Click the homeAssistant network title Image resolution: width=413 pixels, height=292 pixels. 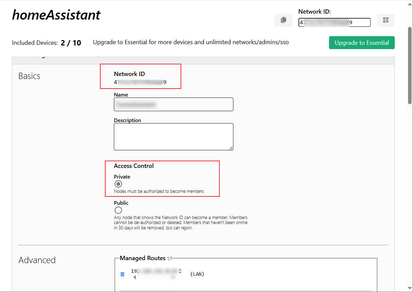(56, 15)
